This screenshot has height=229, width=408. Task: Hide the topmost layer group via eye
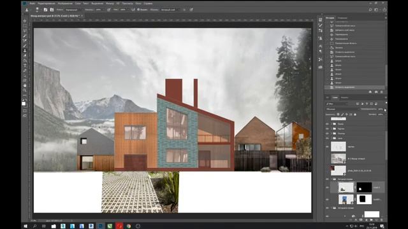[327, 124]
